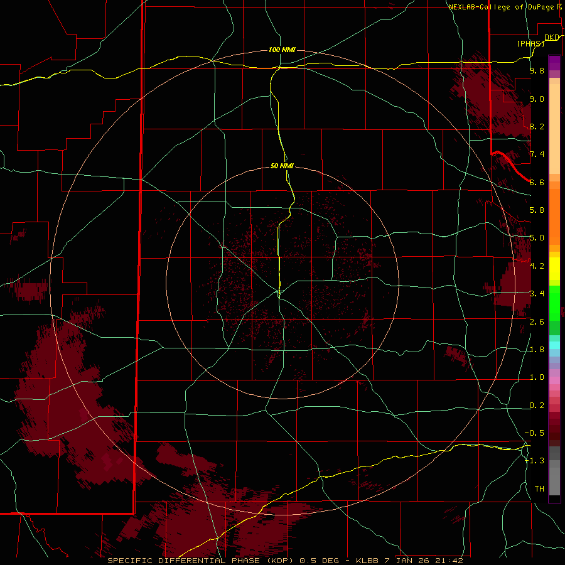Click the 9.8 value on the color scale
The width and height of the screenshot is (565, 565).
click(x=537, y=70)
